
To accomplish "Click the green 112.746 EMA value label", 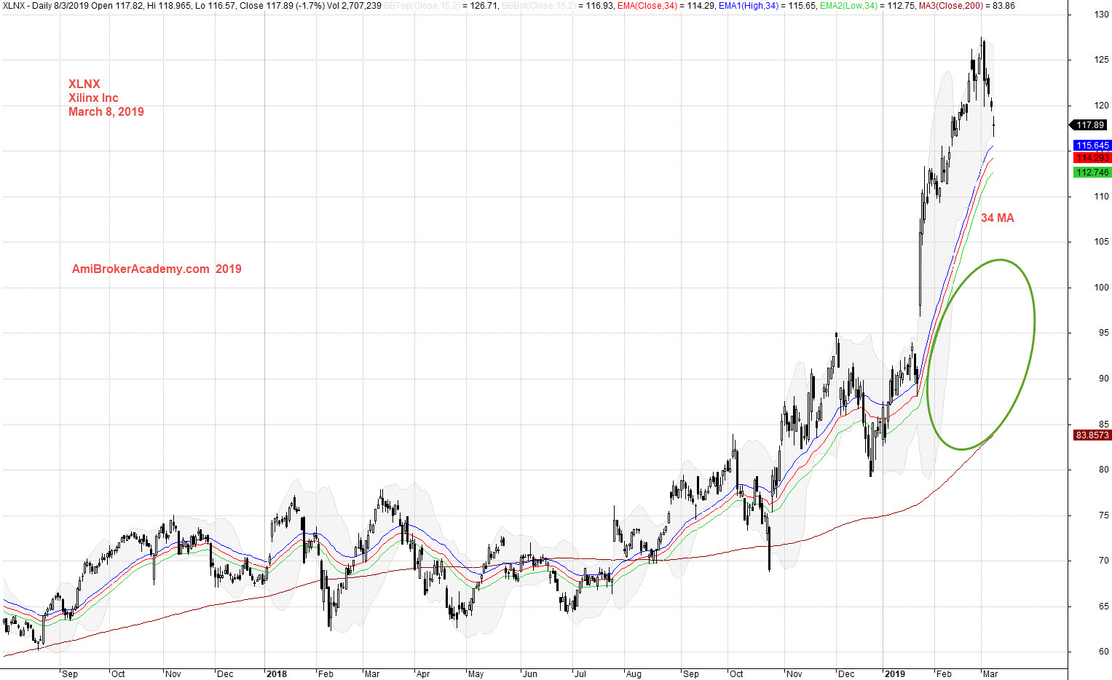I will click(x=1092, y=173).
